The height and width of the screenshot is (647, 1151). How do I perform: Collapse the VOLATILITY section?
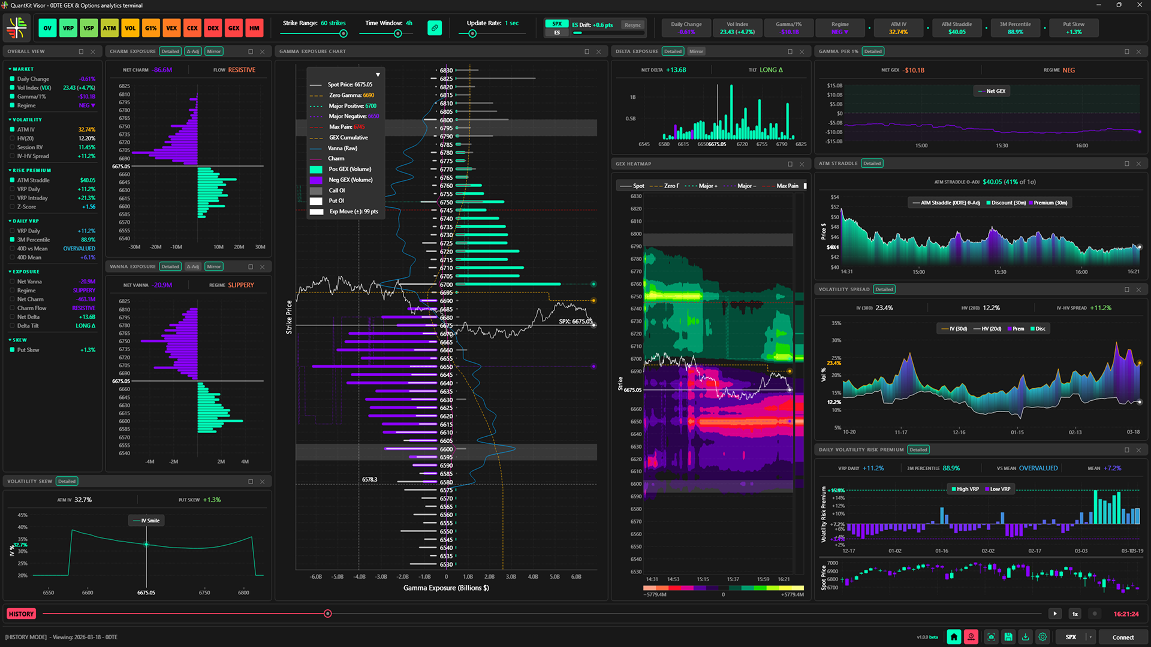click(25, 120)
